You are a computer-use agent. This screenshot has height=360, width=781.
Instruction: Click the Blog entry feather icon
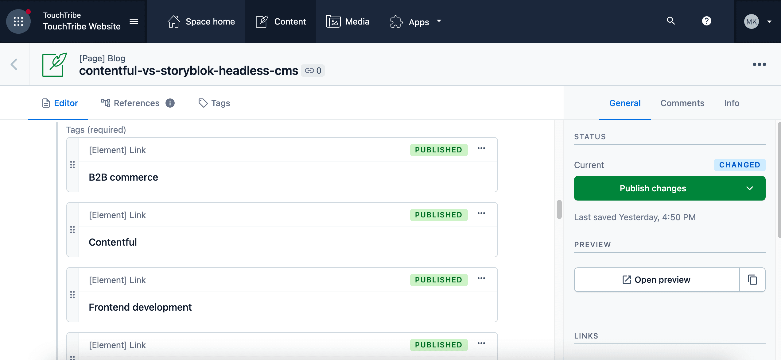tap(55, 64)
